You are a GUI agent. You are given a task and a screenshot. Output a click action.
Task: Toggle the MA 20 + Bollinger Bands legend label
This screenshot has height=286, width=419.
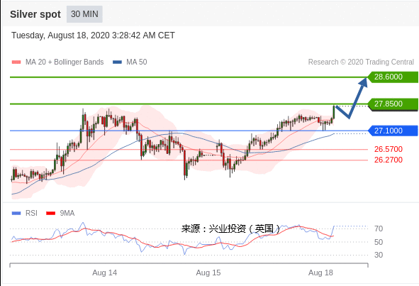coord(65,62)
